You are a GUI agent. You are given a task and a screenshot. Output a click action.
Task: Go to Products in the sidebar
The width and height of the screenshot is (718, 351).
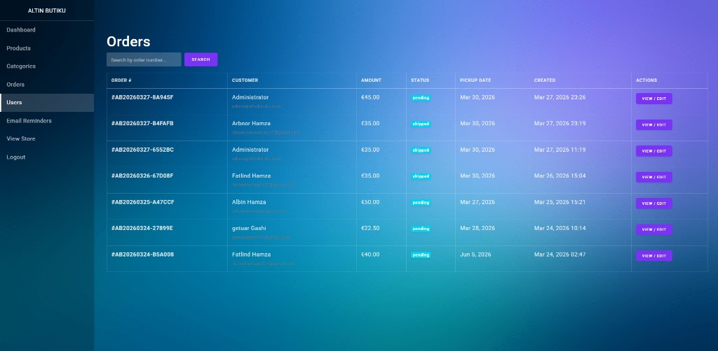point(19,48)
